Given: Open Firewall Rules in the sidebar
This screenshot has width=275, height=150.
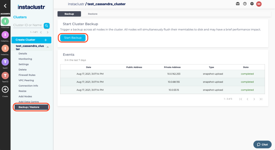Looking at the screenshot, I should tap(27, 75).
